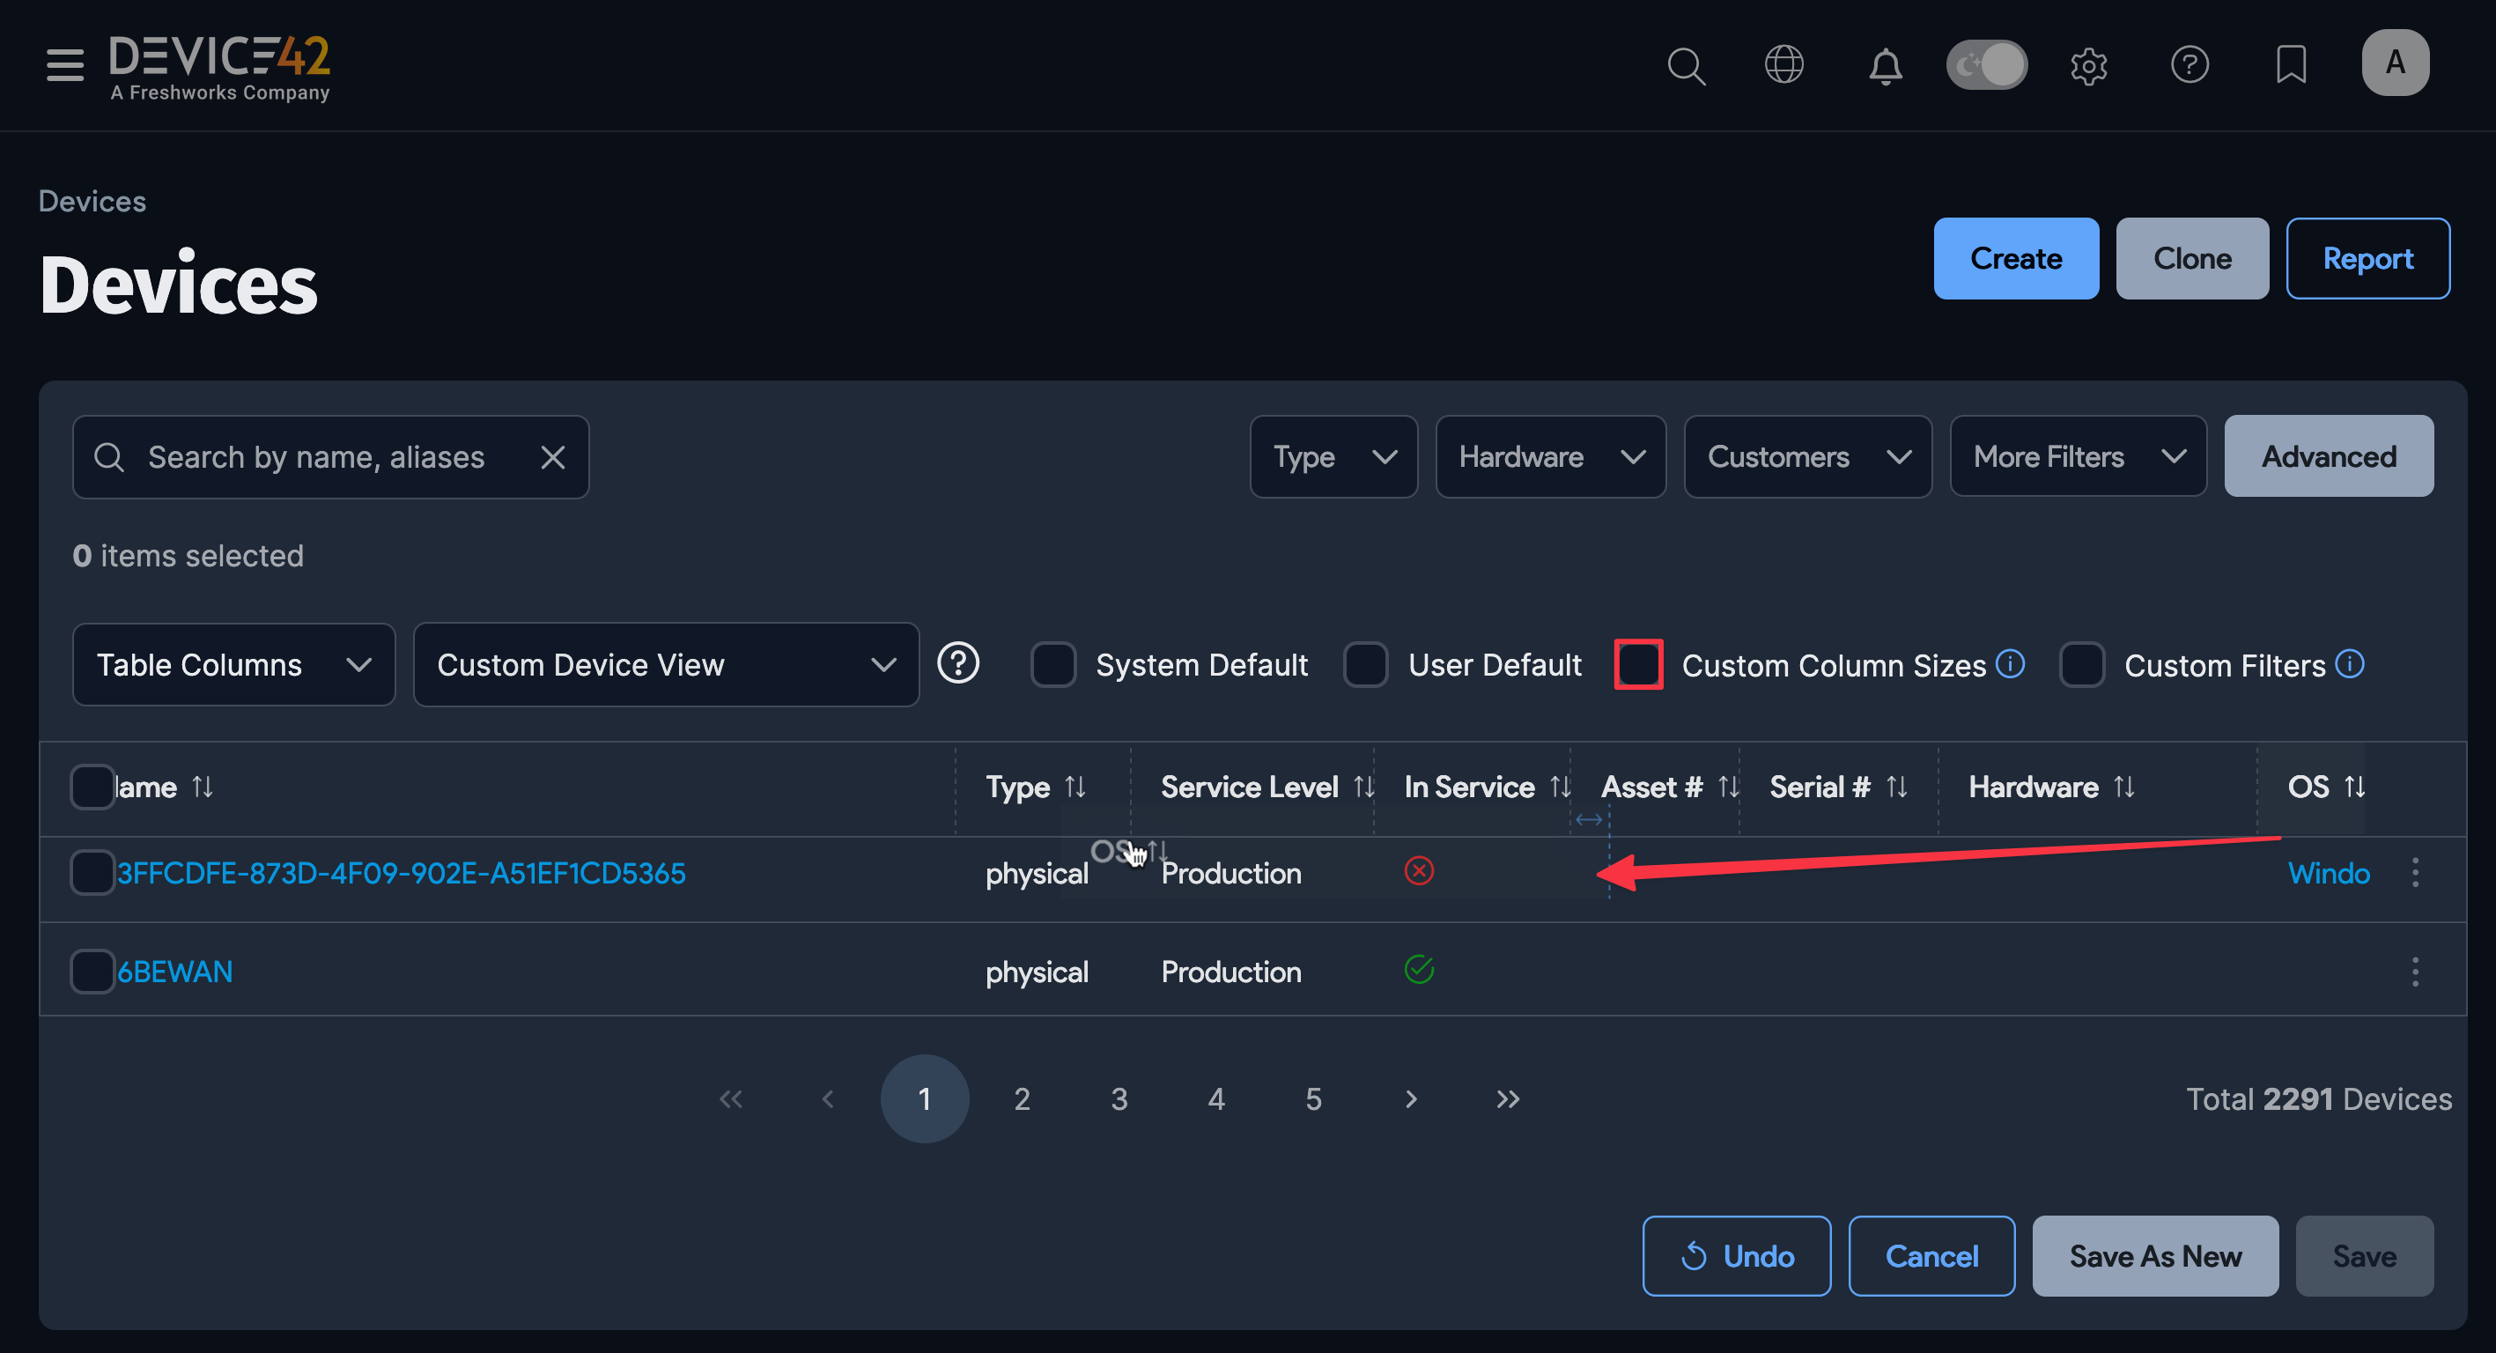Tick the User Default checkbox
The width and height of the screenshot is (2496, 1353).
tap(1365, 665)
